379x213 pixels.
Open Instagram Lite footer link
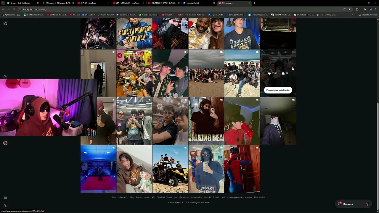point(196,197)
